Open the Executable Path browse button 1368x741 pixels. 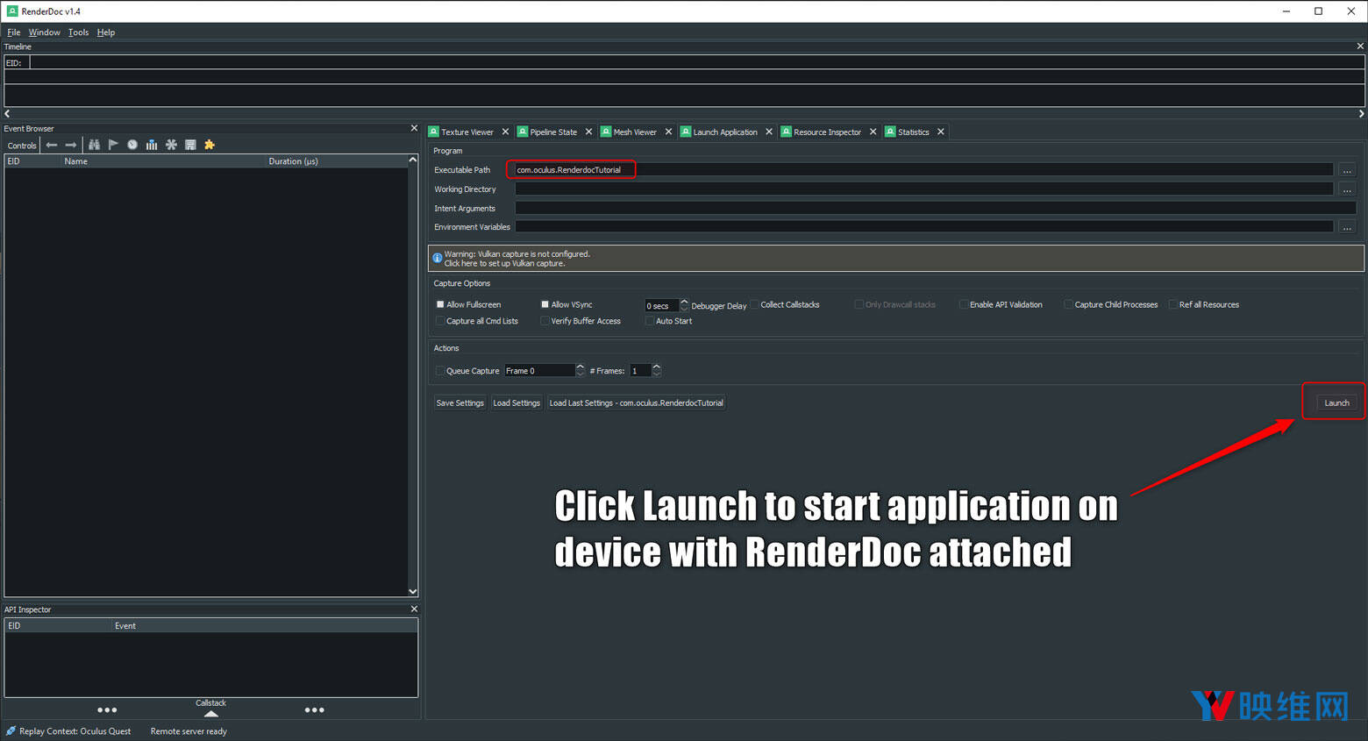pyautogui.click(x=1347, y=170)
